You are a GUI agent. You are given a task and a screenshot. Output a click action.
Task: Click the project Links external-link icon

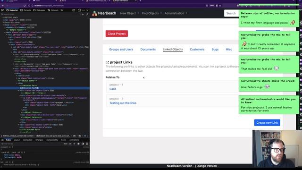point(107,62)
